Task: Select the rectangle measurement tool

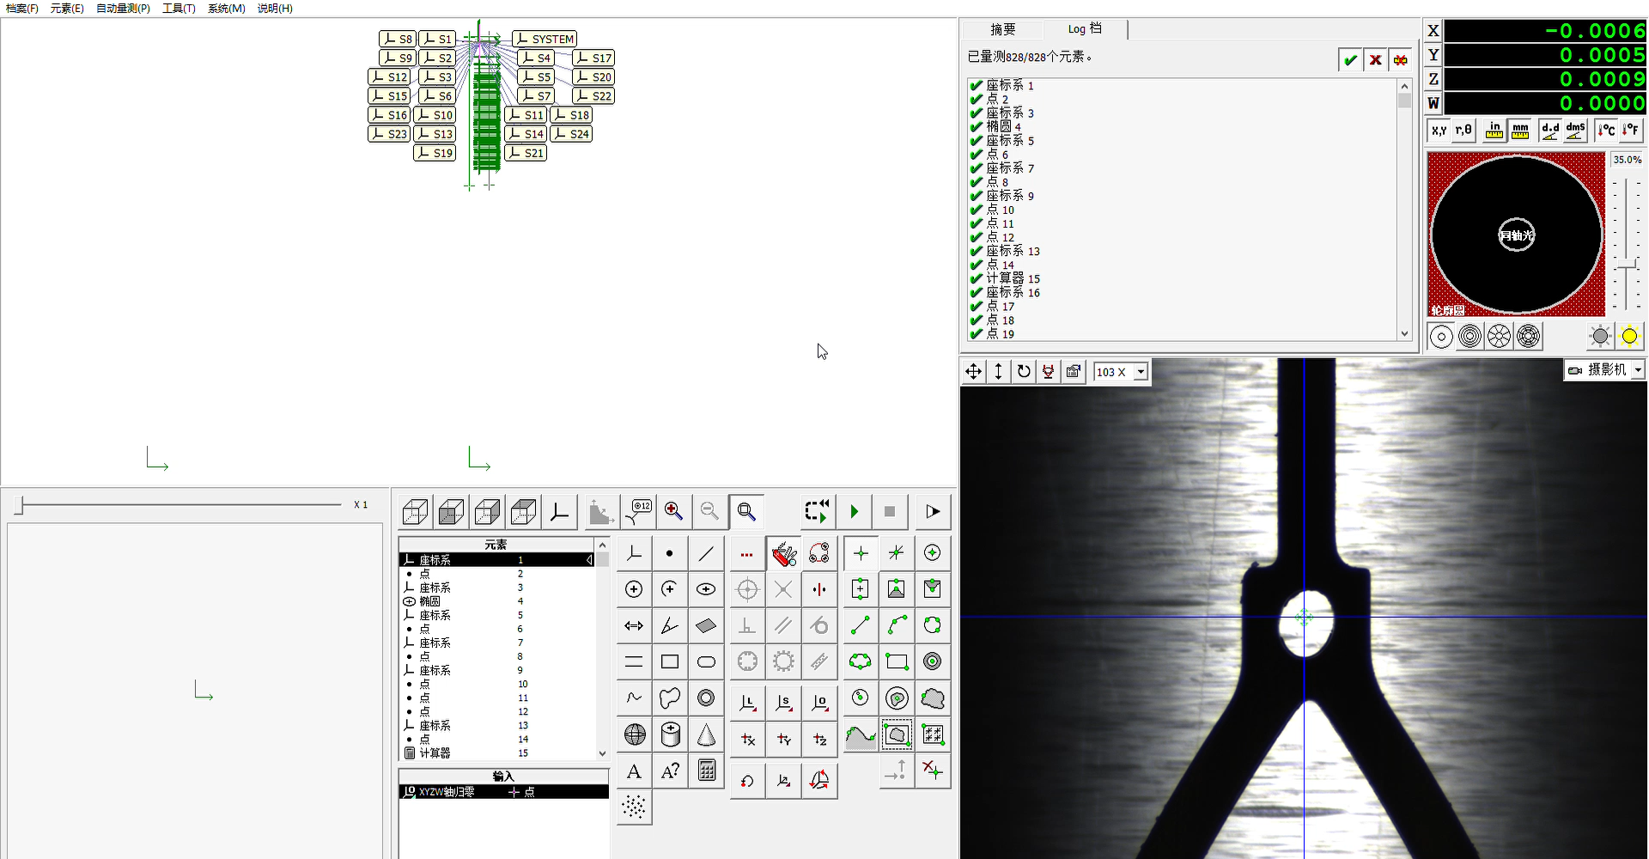Action: click(670, 661)
